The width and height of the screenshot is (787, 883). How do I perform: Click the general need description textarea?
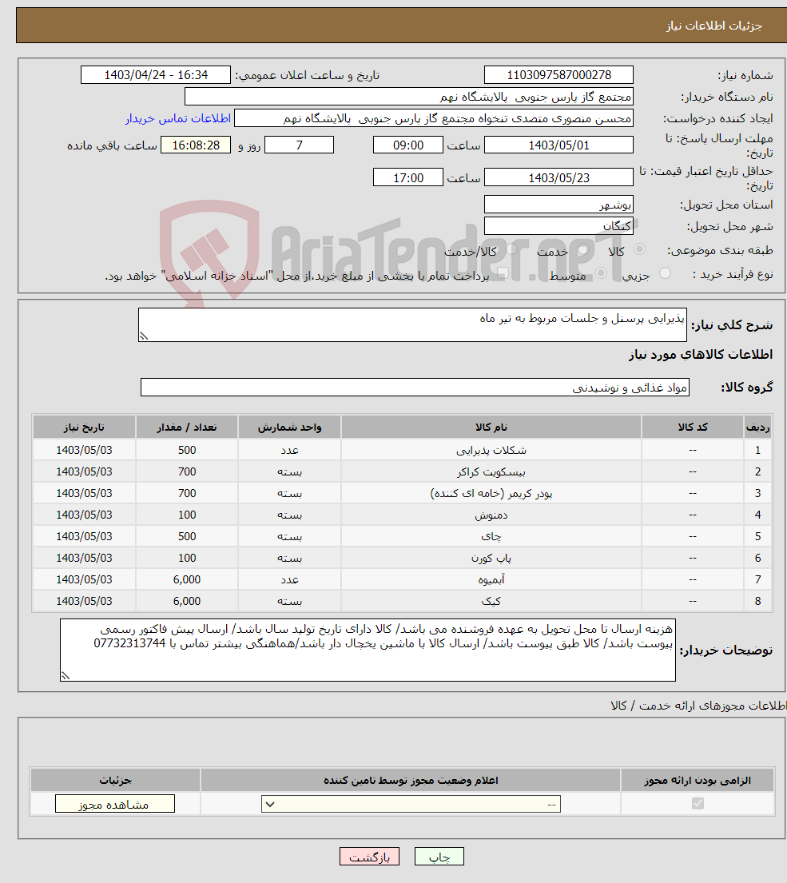click(412, 324)
